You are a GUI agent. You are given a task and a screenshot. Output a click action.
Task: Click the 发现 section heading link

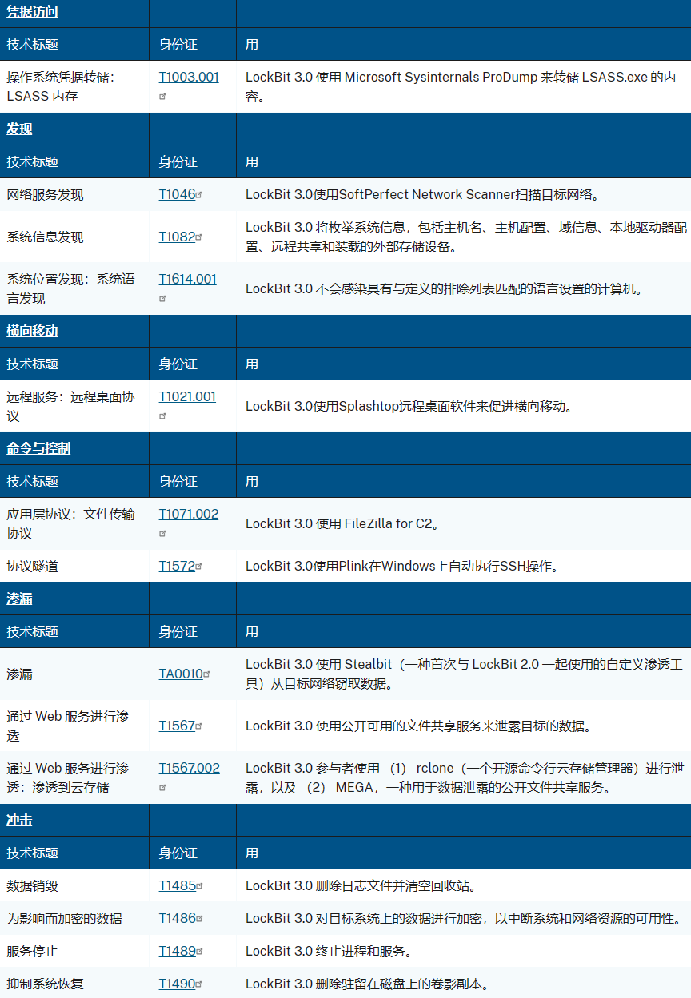click(x=19, y=129)
